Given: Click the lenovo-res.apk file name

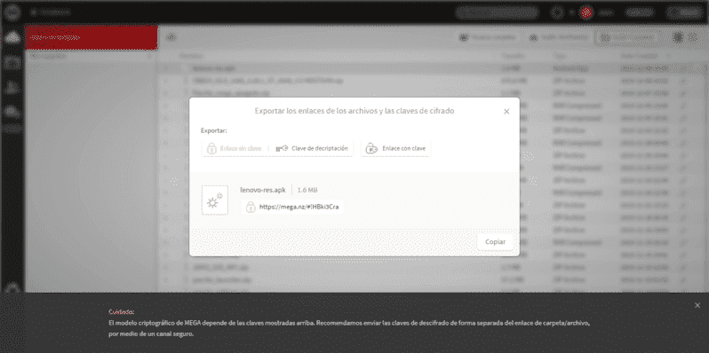Looking at the screenshot, I should coord(263,190).
